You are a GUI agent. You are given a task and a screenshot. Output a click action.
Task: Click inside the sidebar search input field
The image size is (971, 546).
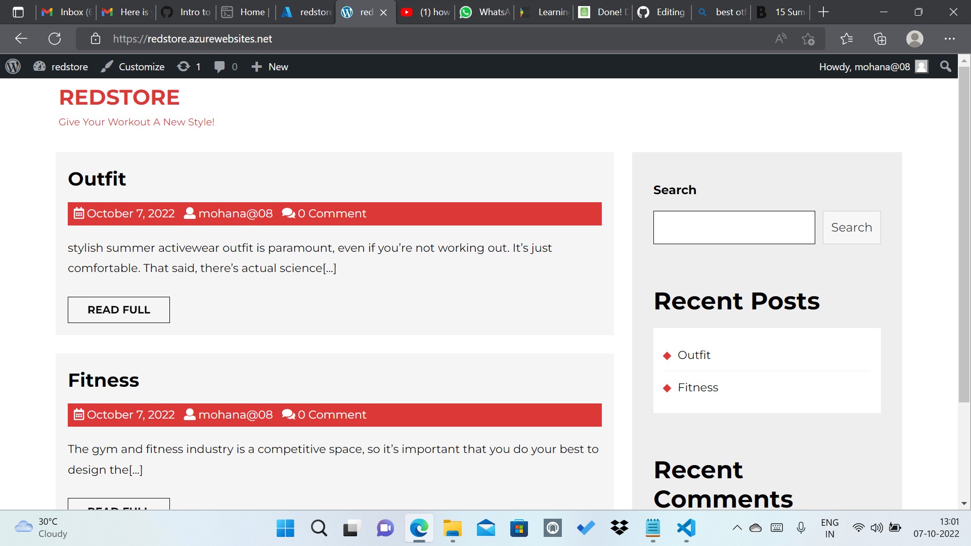coord(733,227)
